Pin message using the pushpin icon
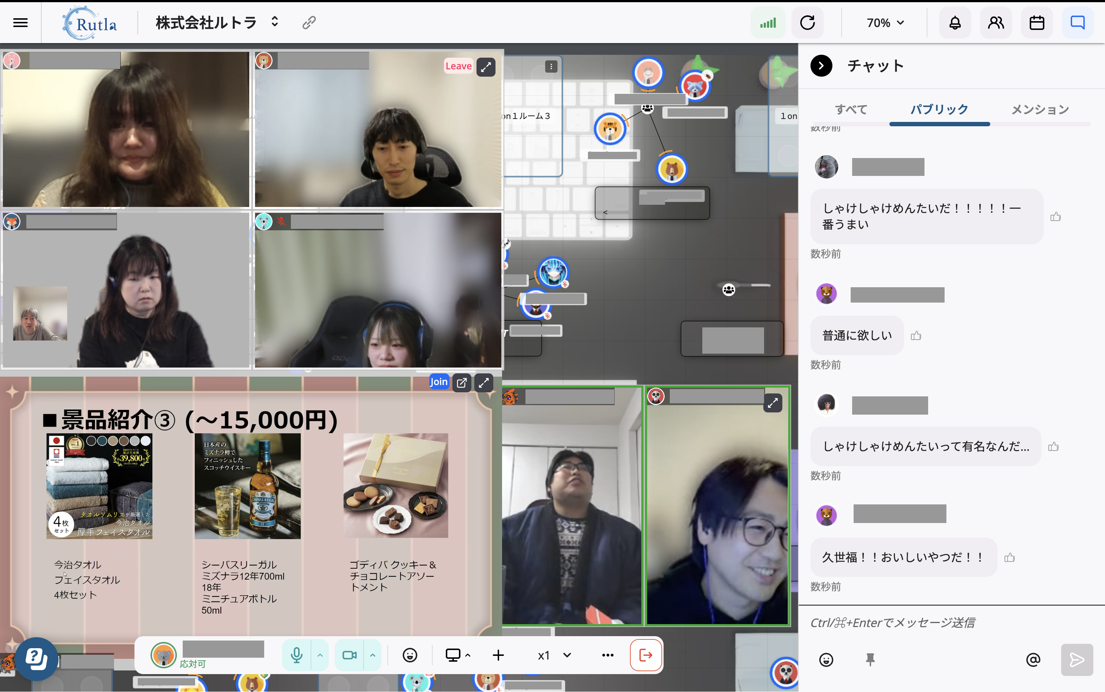The height and width of the screenshot is (692, 1105). pos(870,660)
